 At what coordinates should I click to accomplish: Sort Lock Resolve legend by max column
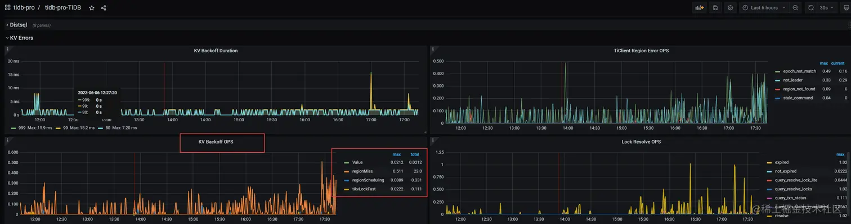point(840,154)
